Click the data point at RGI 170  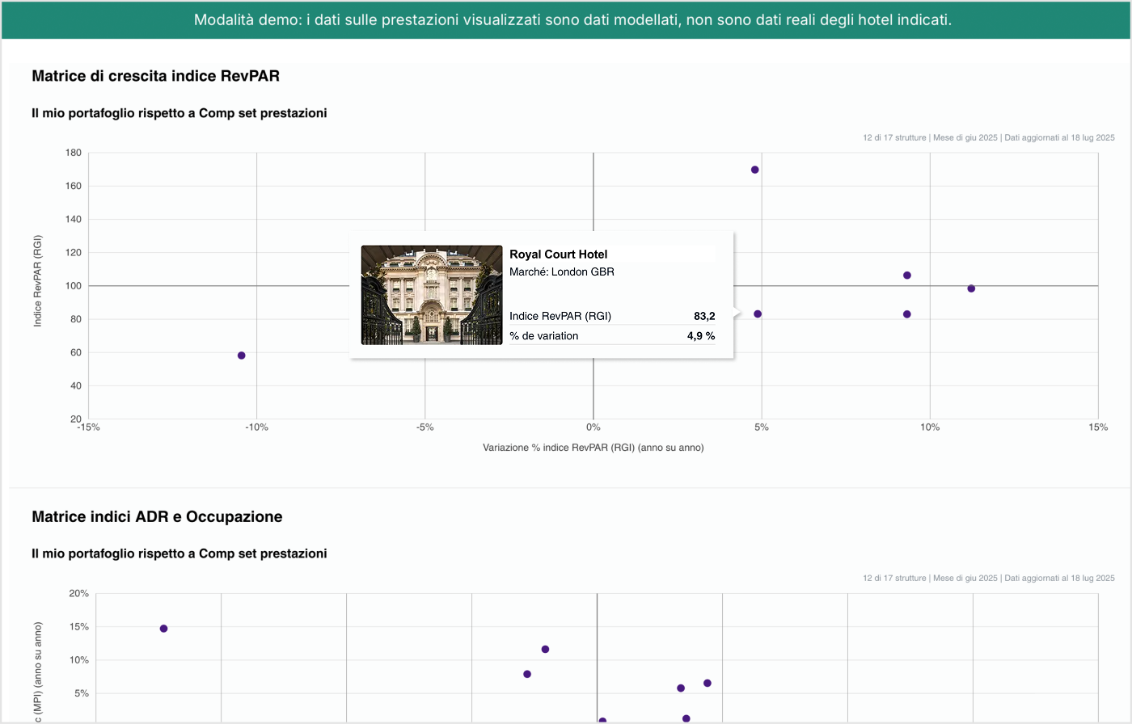[x=754, y=170]
